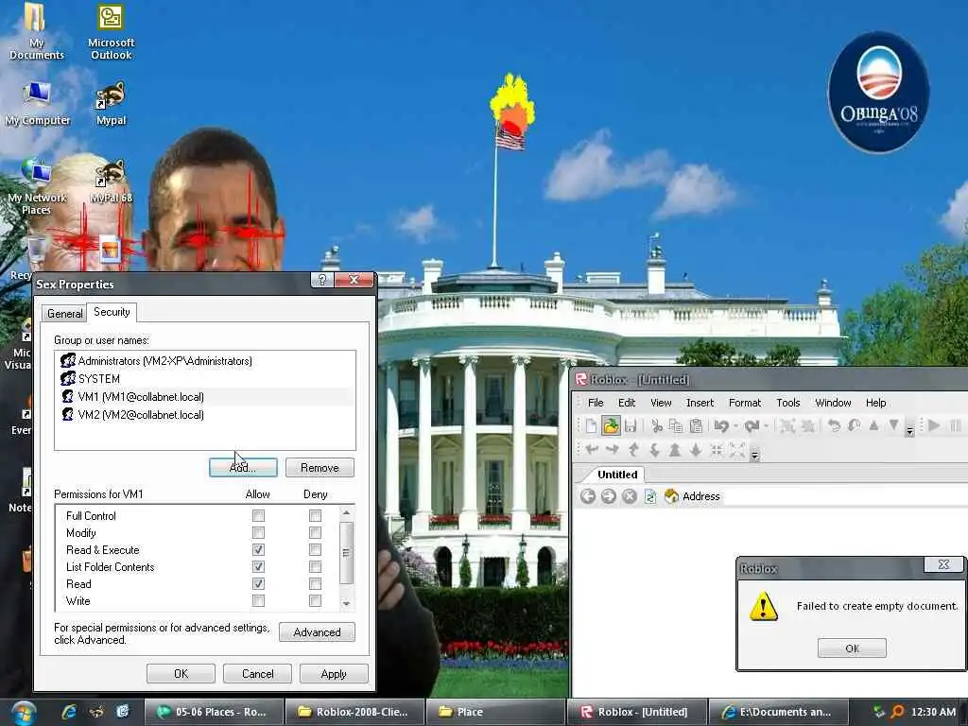
Task: Switch to the General tab
Action: 65,314
